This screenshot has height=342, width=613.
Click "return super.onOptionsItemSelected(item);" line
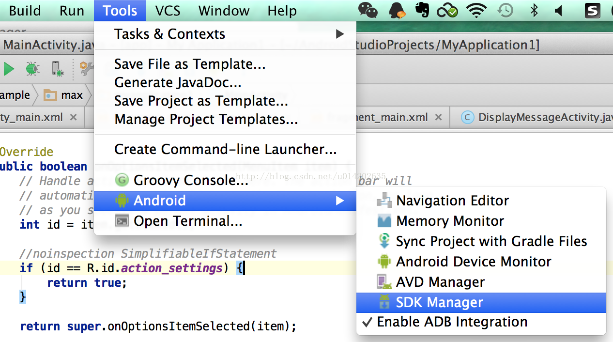158,326
